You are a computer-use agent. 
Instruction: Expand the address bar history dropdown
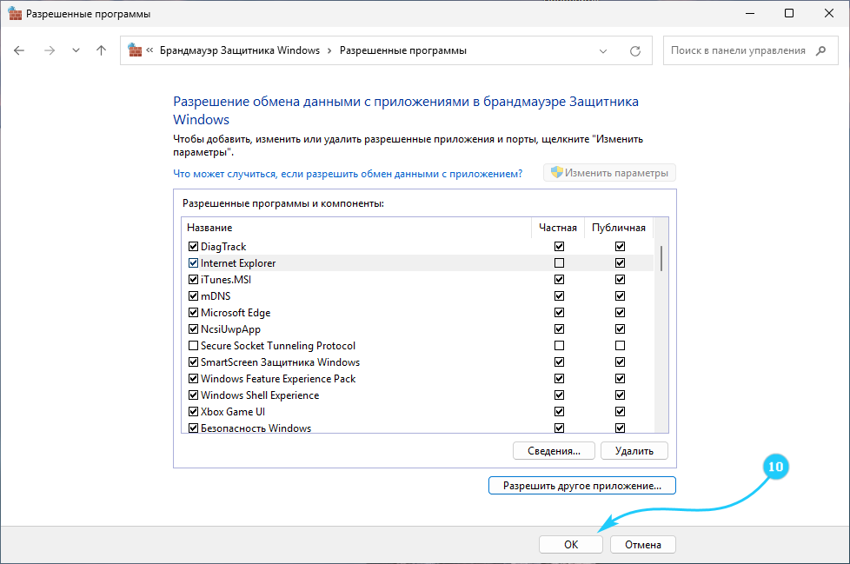(x=603, y=51)
